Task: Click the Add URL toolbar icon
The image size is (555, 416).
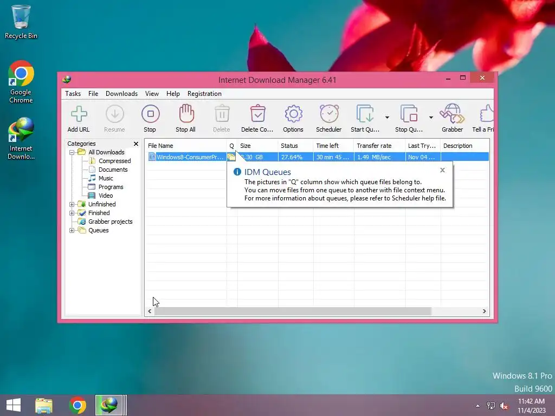Action: point(79,114)
